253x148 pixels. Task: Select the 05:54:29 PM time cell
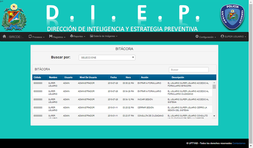click(x=128, y=91)
